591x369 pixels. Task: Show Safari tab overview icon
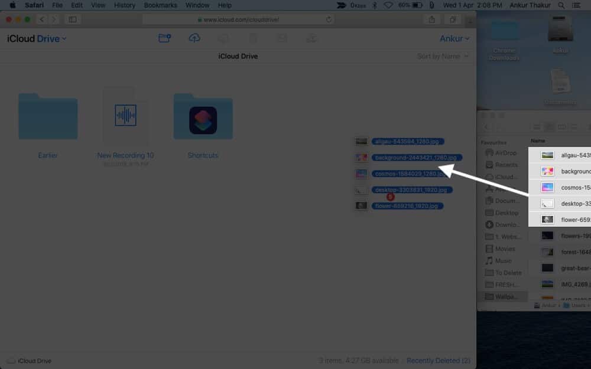pos(453,19)
